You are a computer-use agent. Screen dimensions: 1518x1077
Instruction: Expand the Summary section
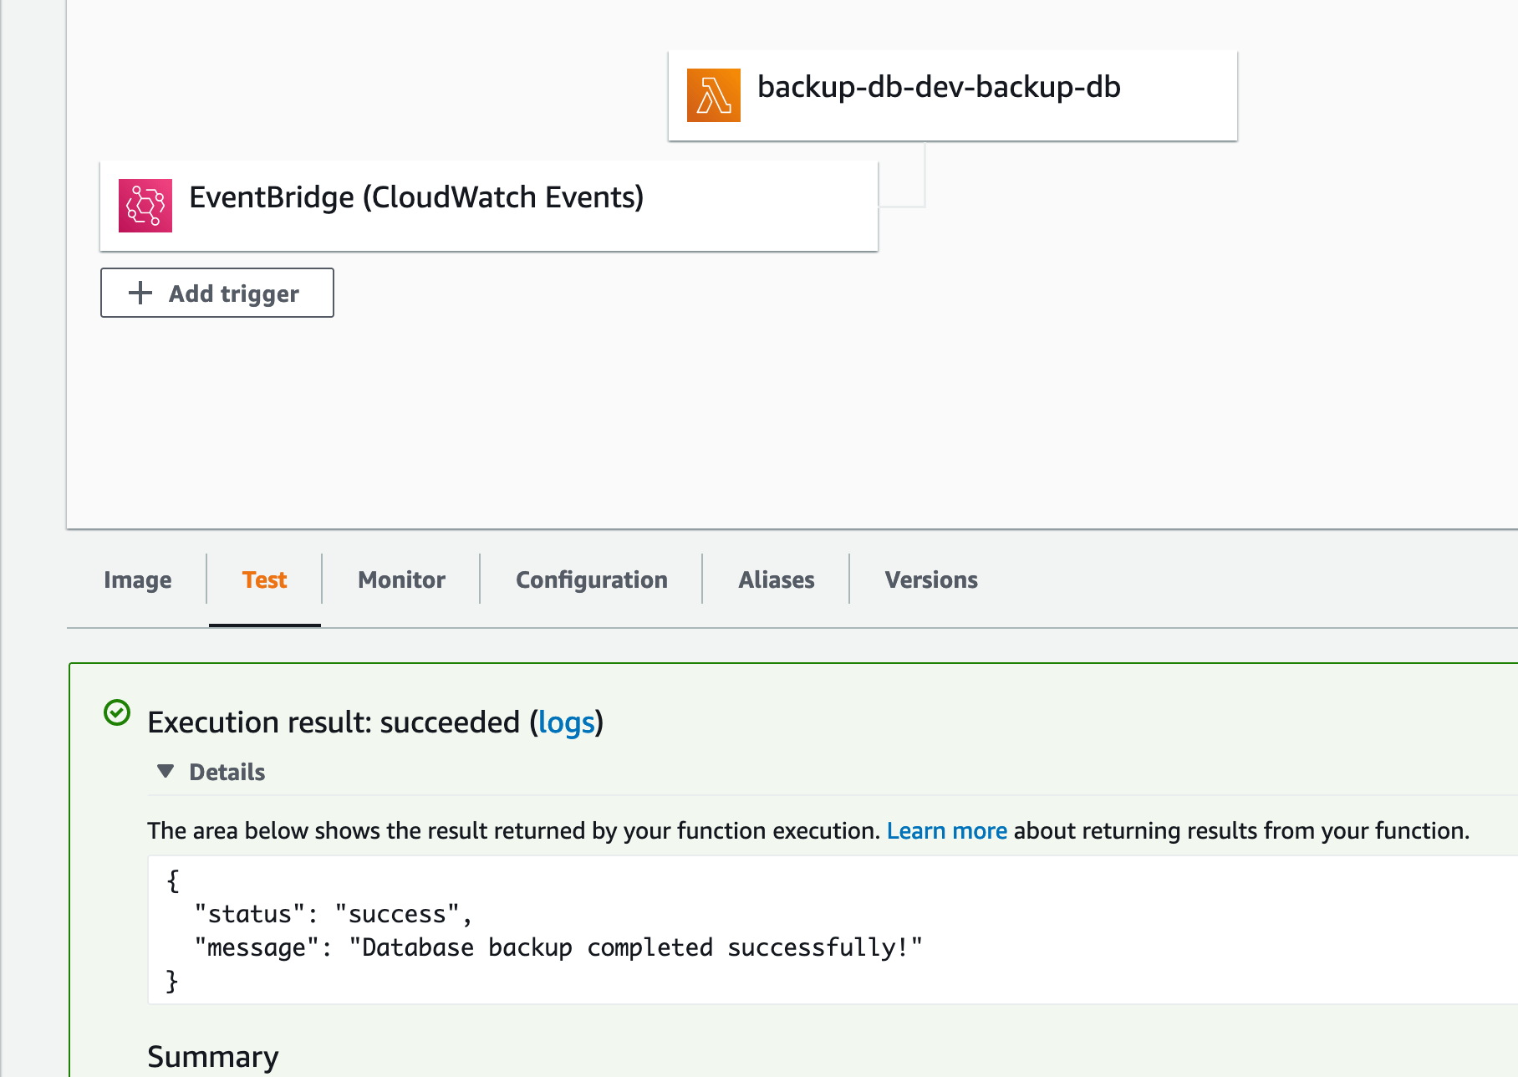click(211, 1055)
